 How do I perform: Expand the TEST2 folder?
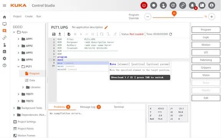18,101
